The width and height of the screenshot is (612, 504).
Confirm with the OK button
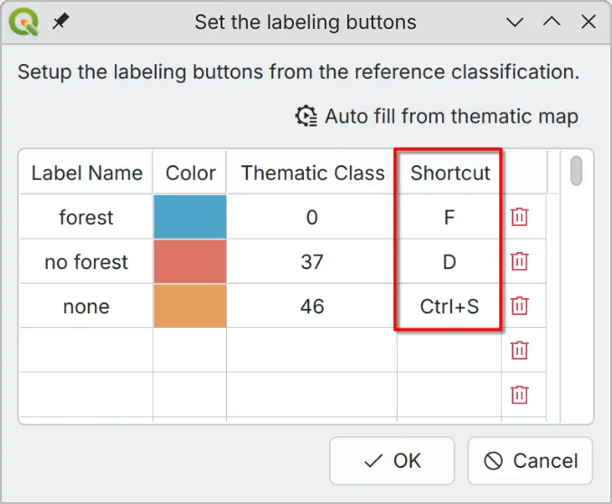point(392,461)
